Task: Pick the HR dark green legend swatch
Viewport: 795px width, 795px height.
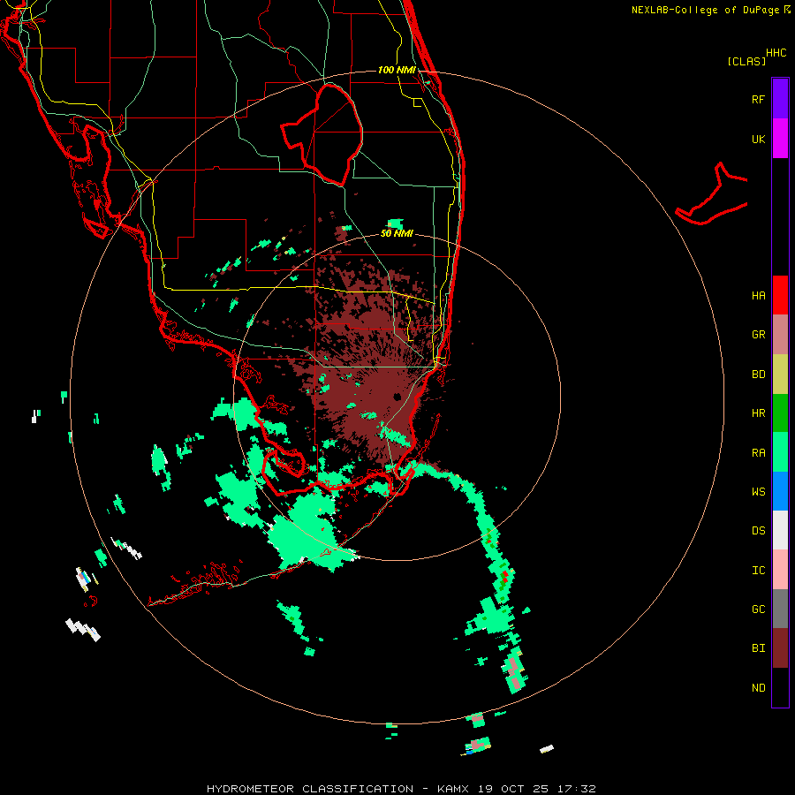Action: point(780,413)
